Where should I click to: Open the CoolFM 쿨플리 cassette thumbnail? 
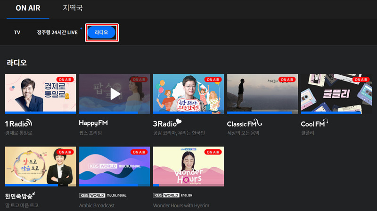336,94
